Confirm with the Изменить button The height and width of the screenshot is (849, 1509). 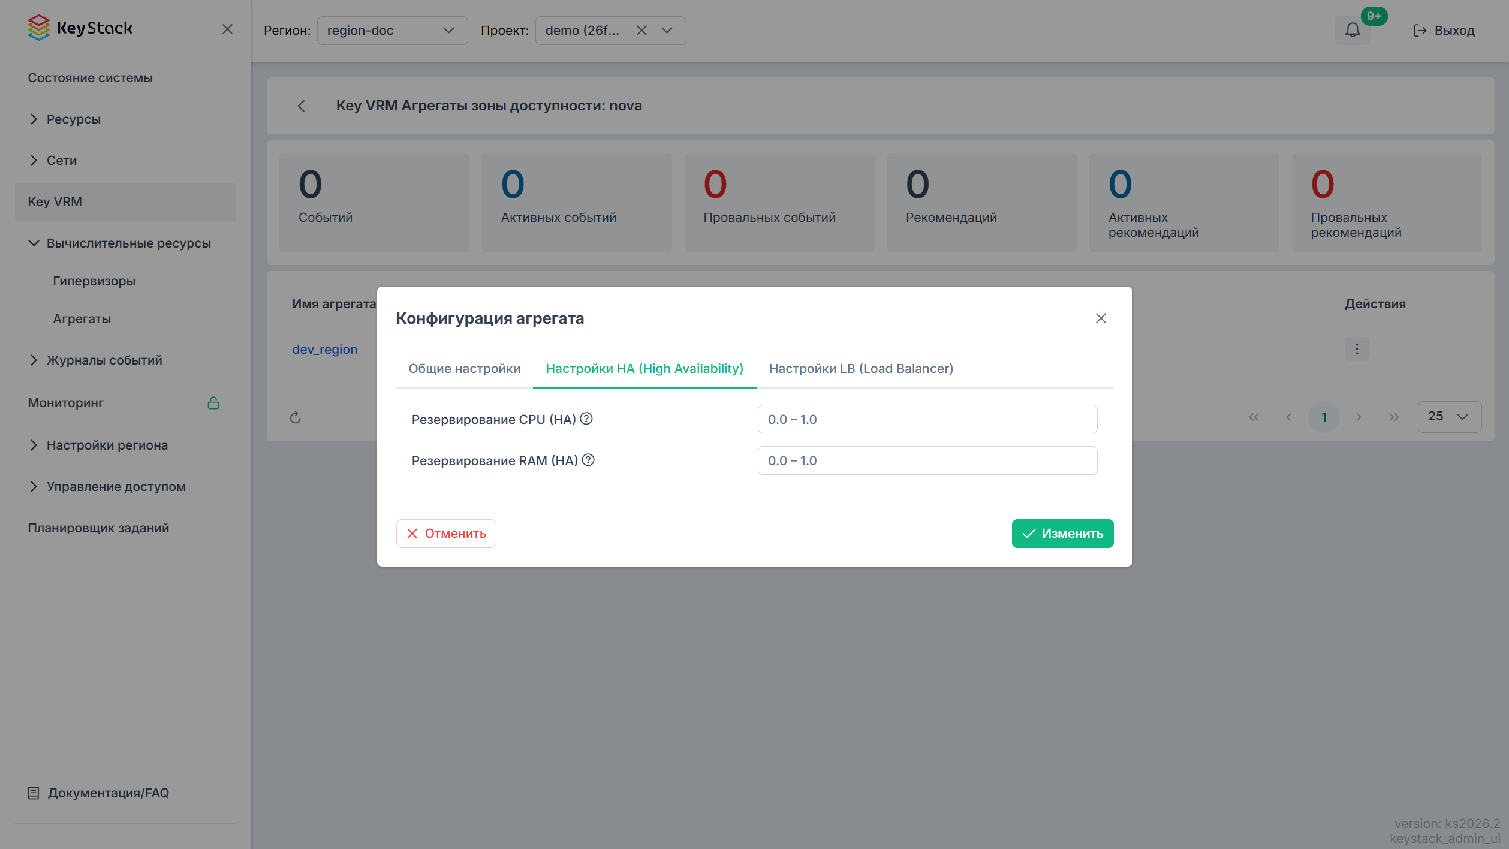point(1062,534)
